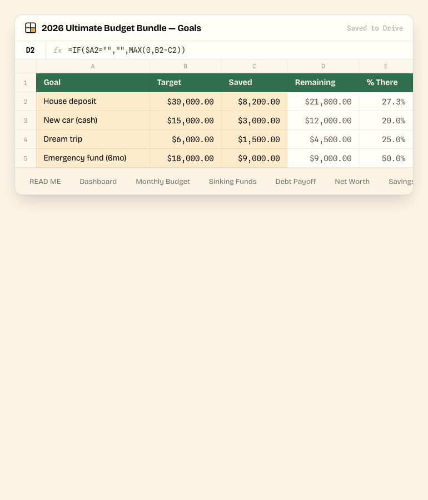The width and height of the screenshot is (428, 500).
Task: Select row 5 header
Action: (26, 158)
